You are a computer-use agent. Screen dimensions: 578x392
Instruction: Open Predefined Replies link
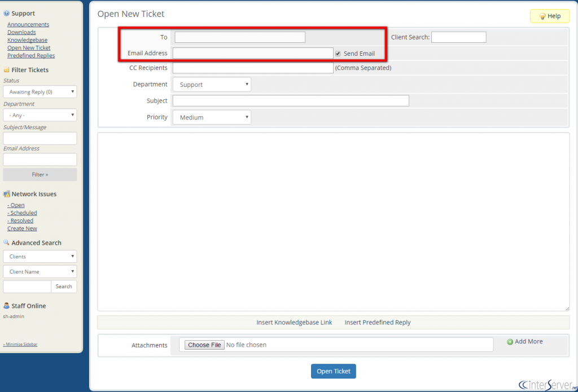tap(31, 56)
